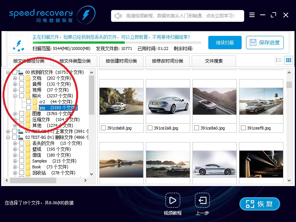Open the 文件搜索 tab
Image resolution: width=296 pixels, height=222 pixels.
click(x=213, y=61)
